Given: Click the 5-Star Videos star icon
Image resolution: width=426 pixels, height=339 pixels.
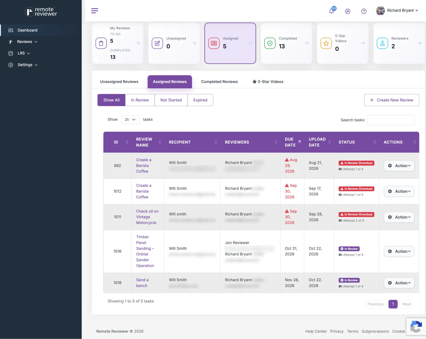Looking at the screenshot, I should [326, 43].
